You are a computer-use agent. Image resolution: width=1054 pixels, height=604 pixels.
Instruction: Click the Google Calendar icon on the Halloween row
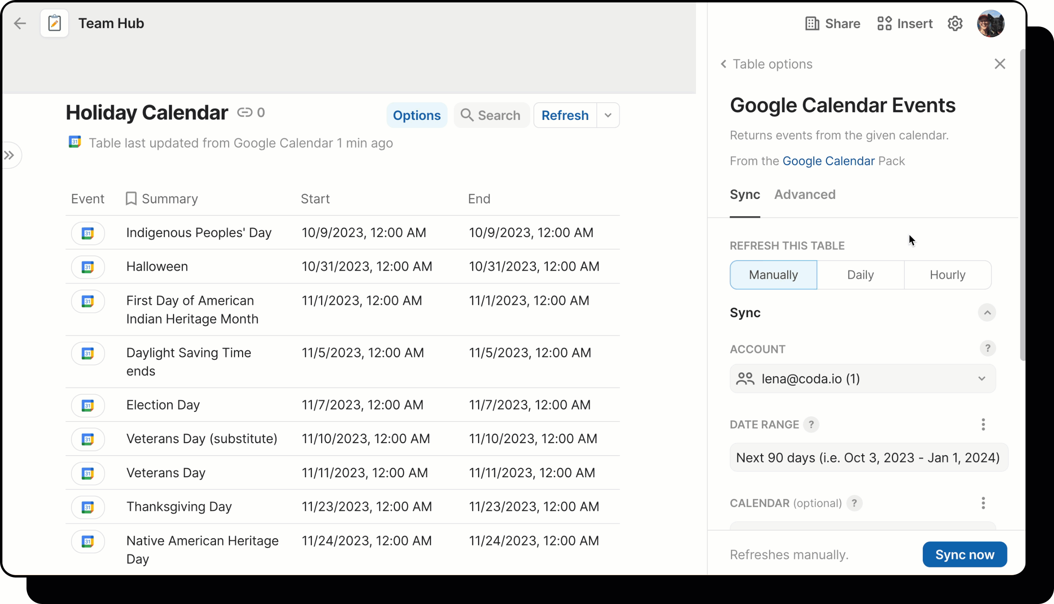coord(88,267)
